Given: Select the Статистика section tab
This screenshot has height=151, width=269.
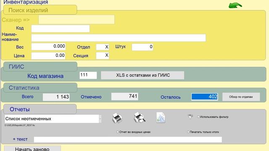Looking at the screenshot, I should pyautogui.click(x=40, y=88).
